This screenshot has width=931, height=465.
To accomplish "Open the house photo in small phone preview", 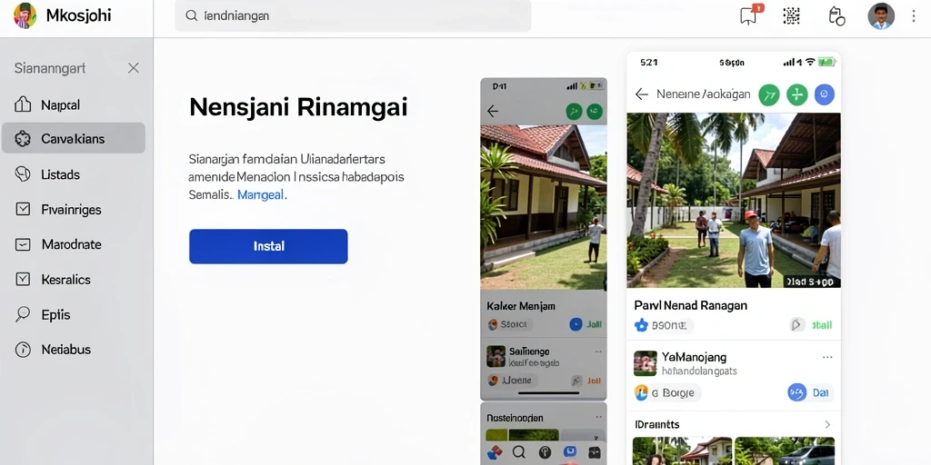I will tap(544, 207).
